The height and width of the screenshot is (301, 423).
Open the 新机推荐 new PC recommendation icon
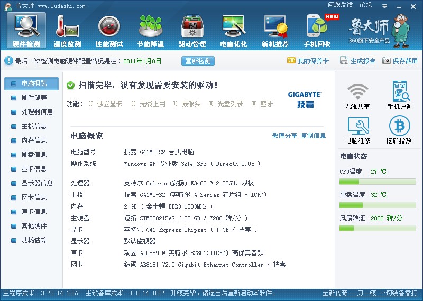coord(275,30)
